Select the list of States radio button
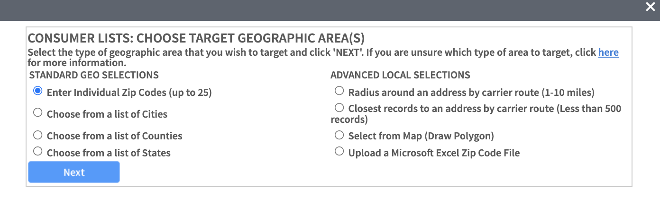The height and width of the screenshot is (206, 660). coord(38,152)
